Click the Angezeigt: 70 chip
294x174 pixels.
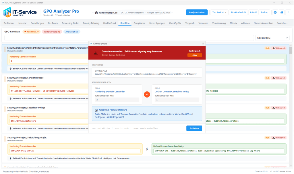coord(72,32)
